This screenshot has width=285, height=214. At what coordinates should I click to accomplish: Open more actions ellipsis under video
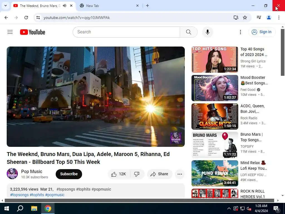(x=180, y=174)
